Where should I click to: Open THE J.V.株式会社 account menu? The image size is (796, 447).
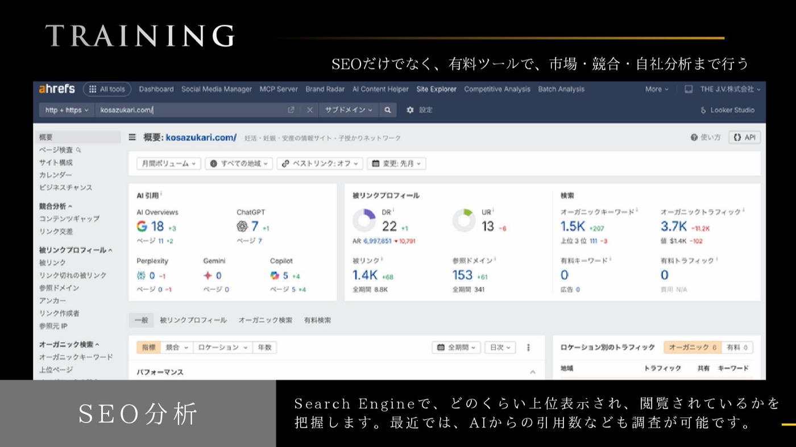click(730, 89)
